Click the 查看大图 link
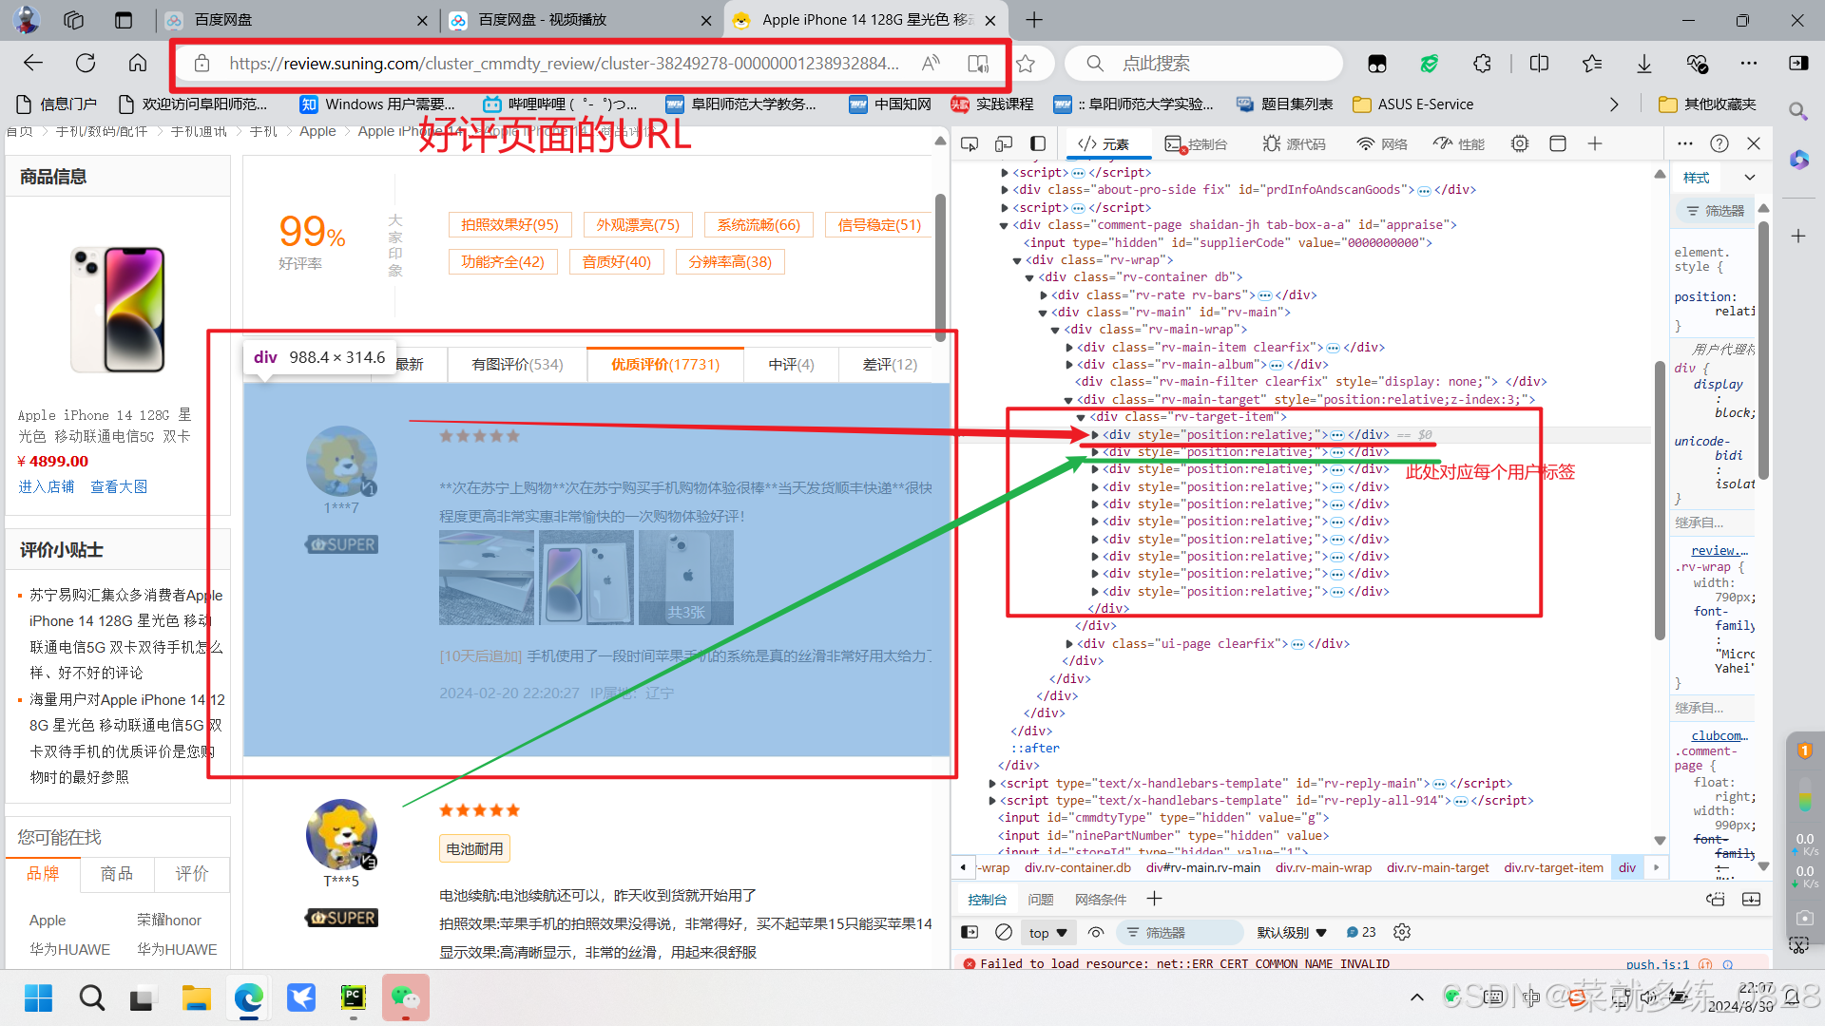The width and height of the screenshot is (1825, 1026). tap(119, 487)
